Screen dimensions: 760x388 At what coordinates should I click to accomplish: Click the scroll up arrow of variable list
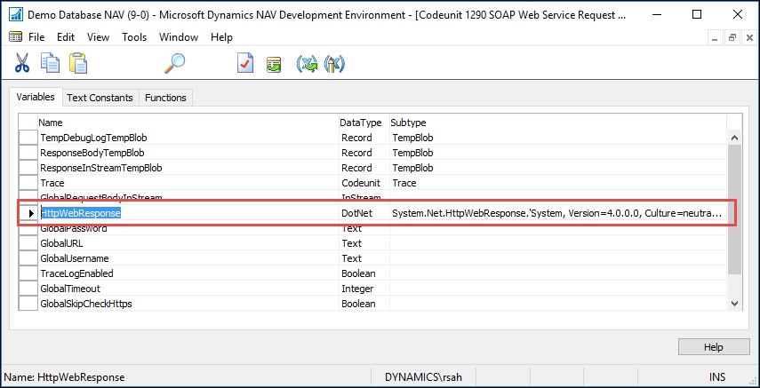tap(734, 138)
